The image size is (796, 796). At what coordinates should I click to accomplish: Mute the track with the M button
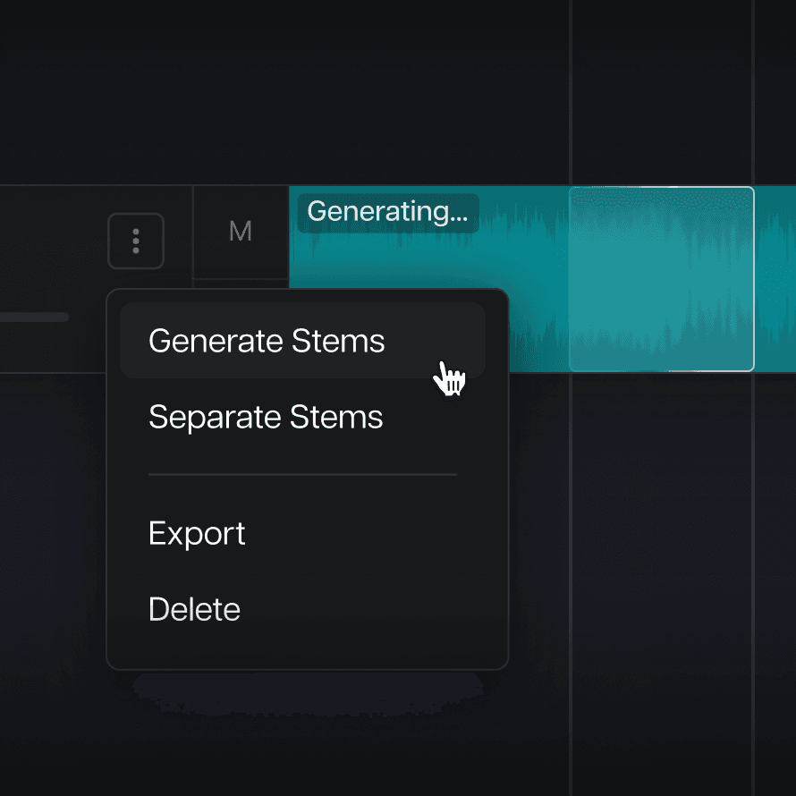pos(241,232)
